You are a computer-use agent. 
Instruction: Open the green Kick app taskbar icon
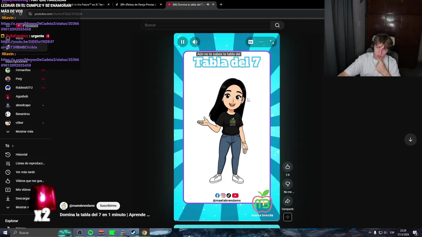(x=112, y=233)
